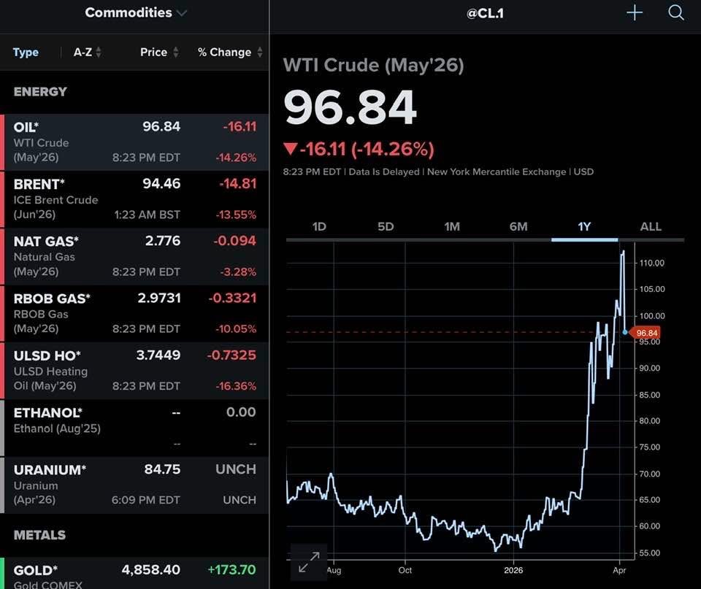Show the ALL time chart range
This screenshot has height=589, width=701.
point(651,226)
